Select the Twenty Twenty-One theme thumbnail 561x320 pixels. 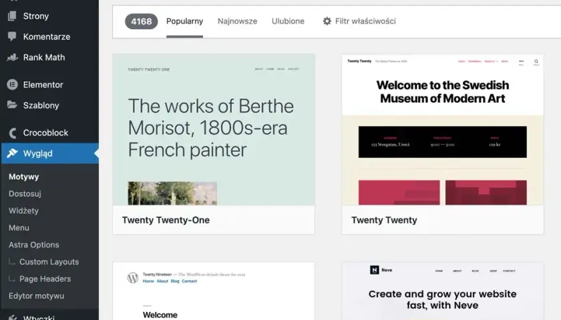click(214, 129)
